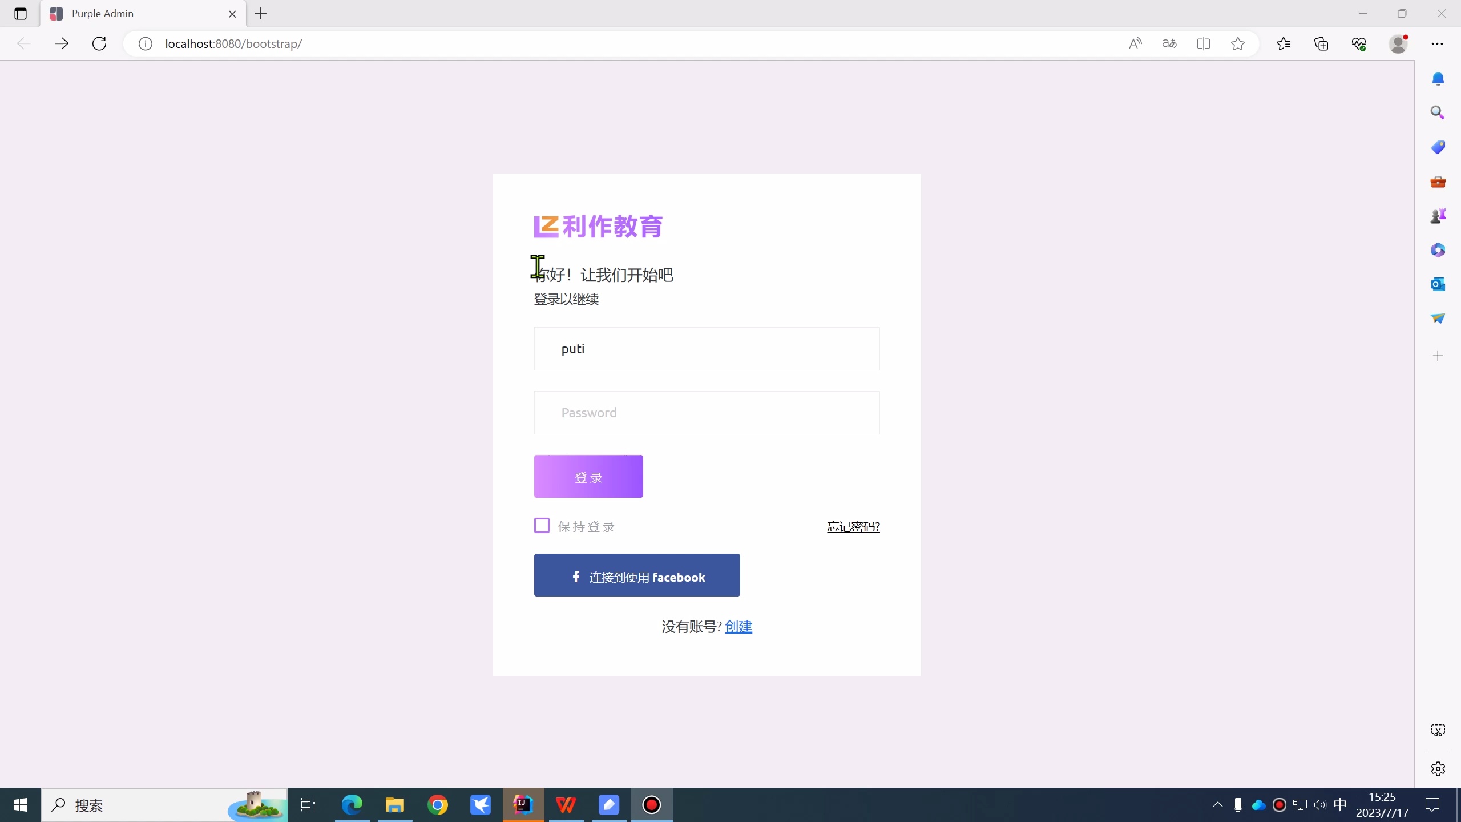Open Edge screenshot tool in the sidebar
This screenshot has height=822, width=1461.
click(x=1438, y=730)
